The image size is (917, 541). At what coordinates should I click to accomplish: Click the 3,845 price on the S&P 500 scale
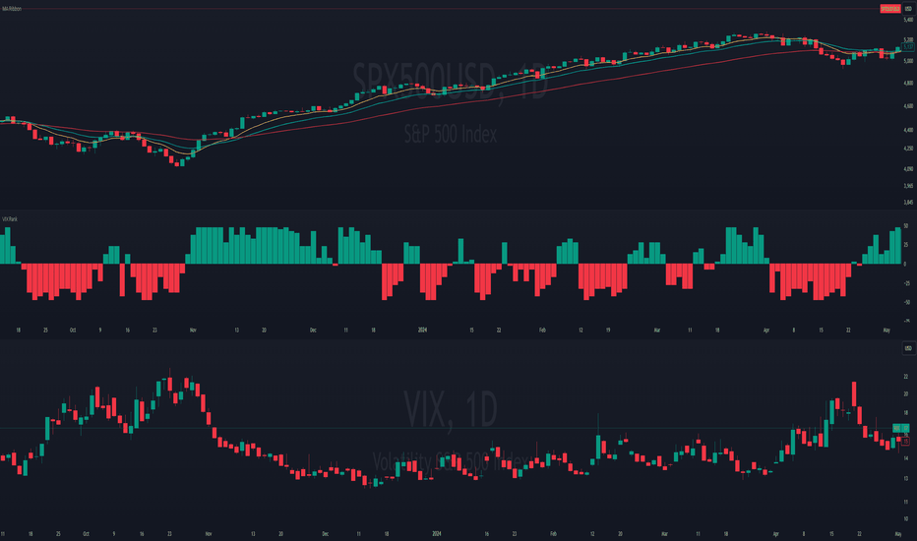click(908, 203)
